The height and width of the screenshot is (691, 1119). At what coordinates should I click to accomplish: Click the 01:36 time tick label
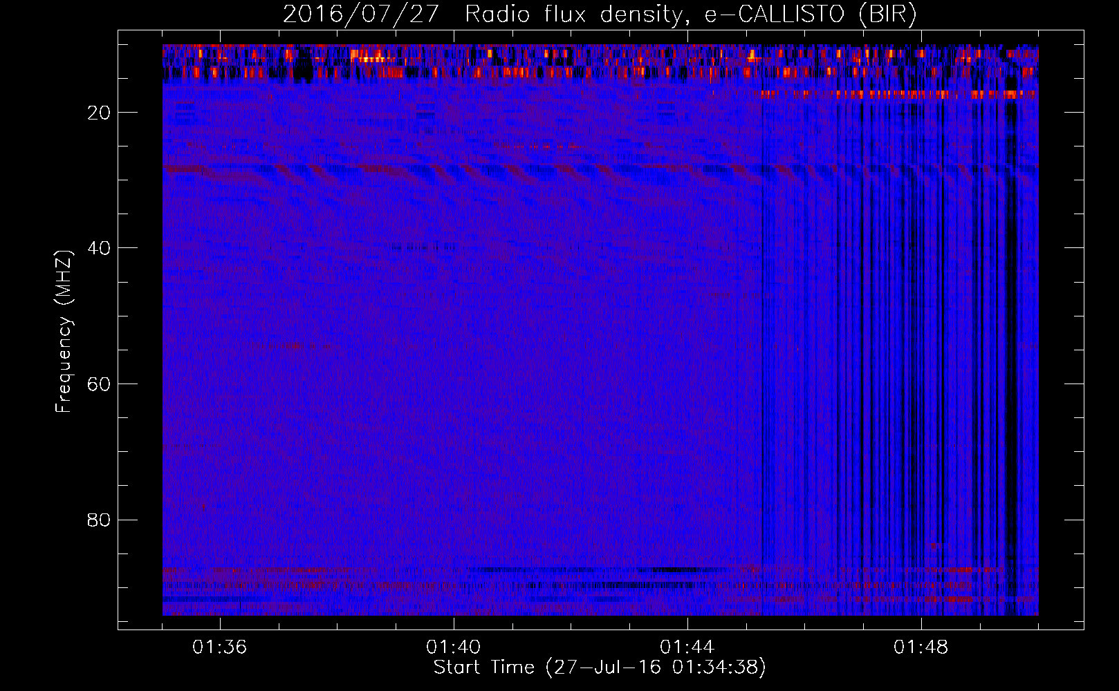(x=220, y=647)
